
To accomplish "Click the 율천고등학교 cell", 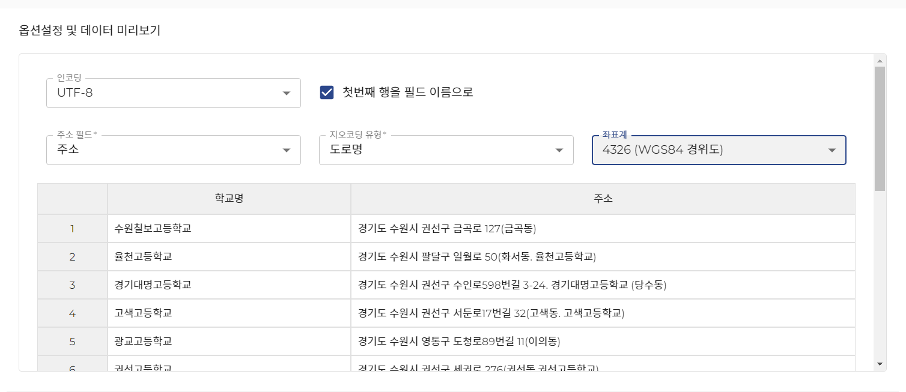I will point(229,257).
